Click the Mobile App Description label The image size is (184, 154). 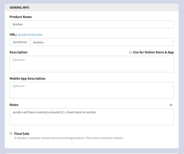[x=27, y=78]
